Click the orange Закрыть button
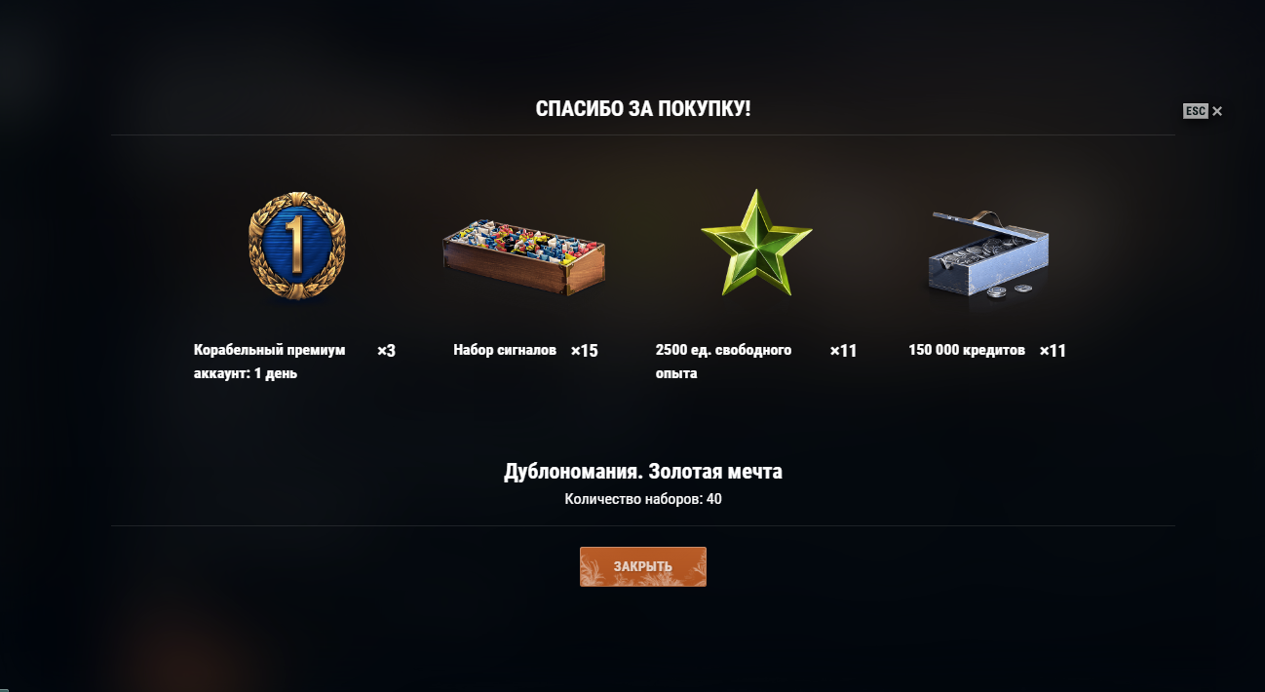This screenshot has height=692, width=1265. click(x=643, y=566)
